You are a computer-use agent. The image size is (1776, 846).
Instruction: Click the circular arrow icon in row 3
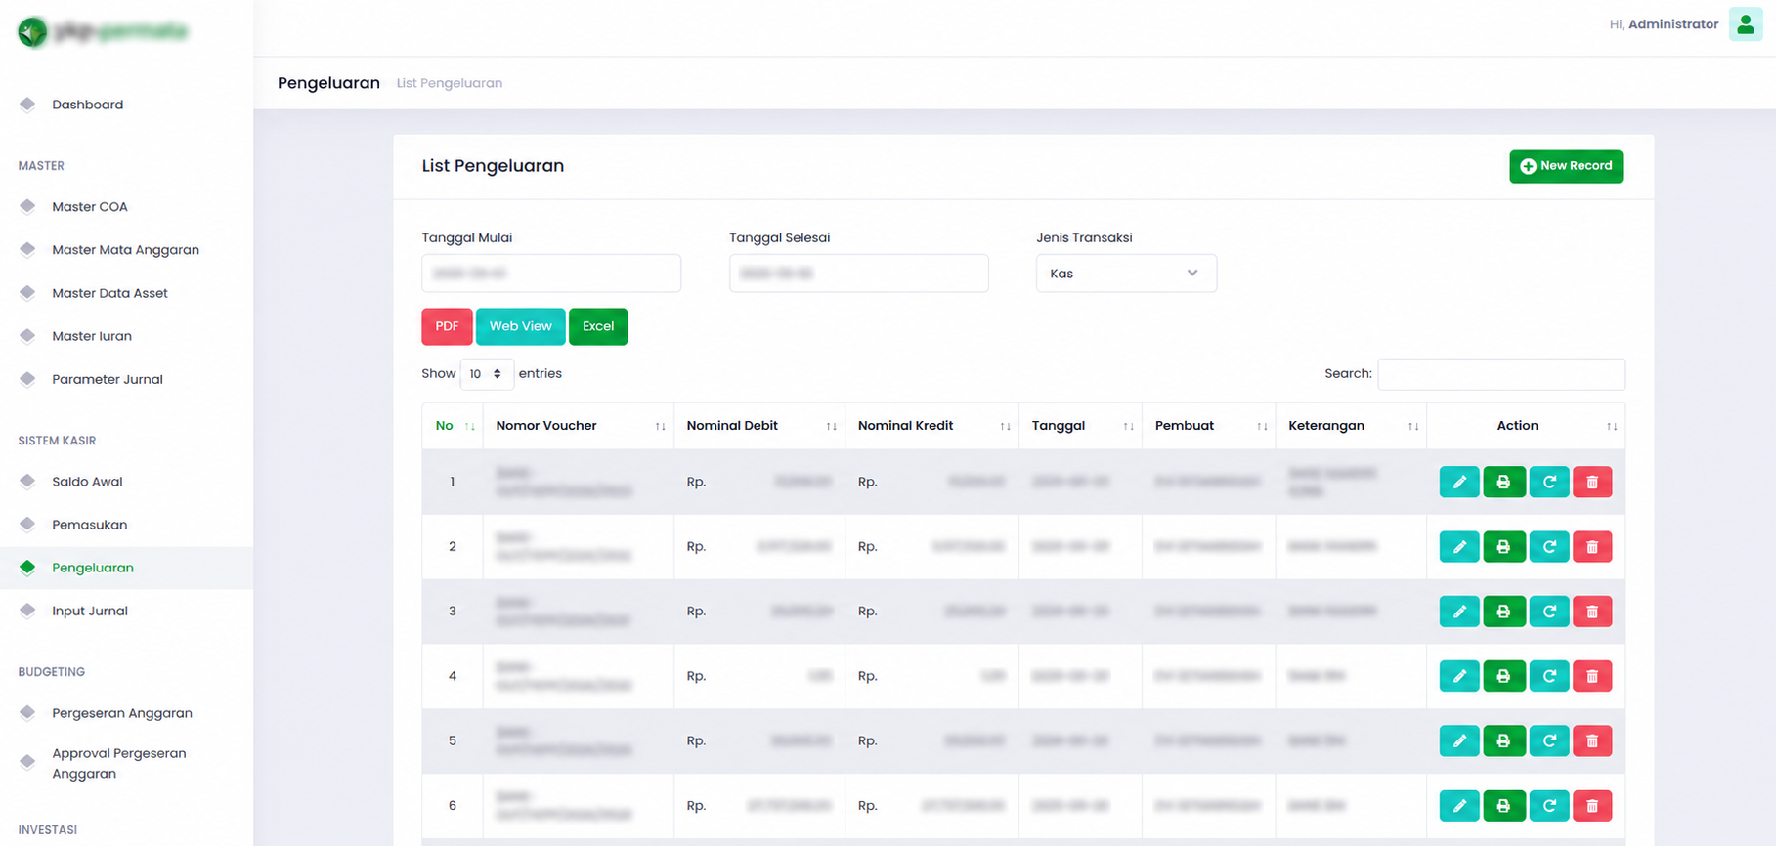1549,612
